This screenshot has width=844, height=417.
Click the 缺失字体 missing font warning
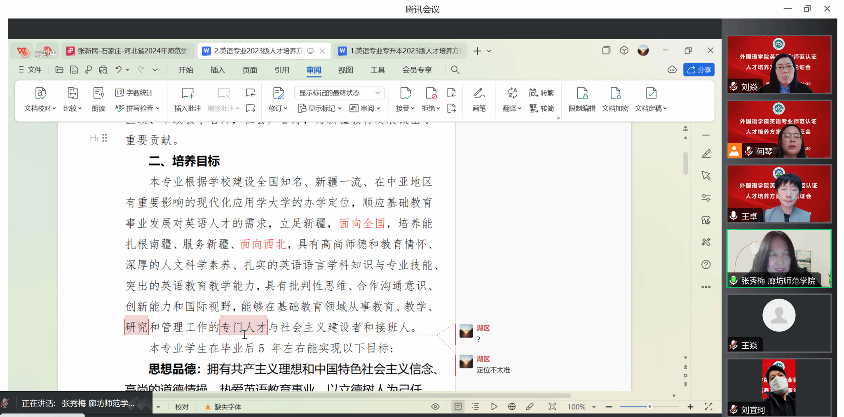[x=223, y=407]
